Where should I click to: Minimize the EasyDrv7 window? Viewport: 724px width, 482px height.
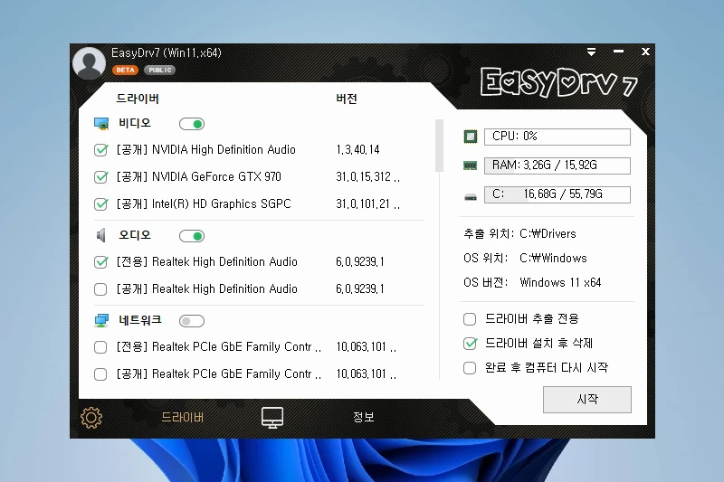coord(618,52)
